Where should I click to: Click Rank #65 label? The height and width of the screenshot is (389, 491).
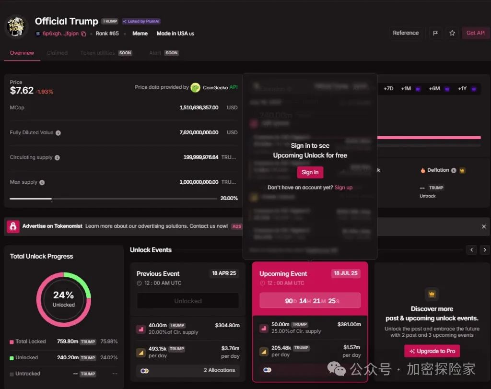[107, 34]
